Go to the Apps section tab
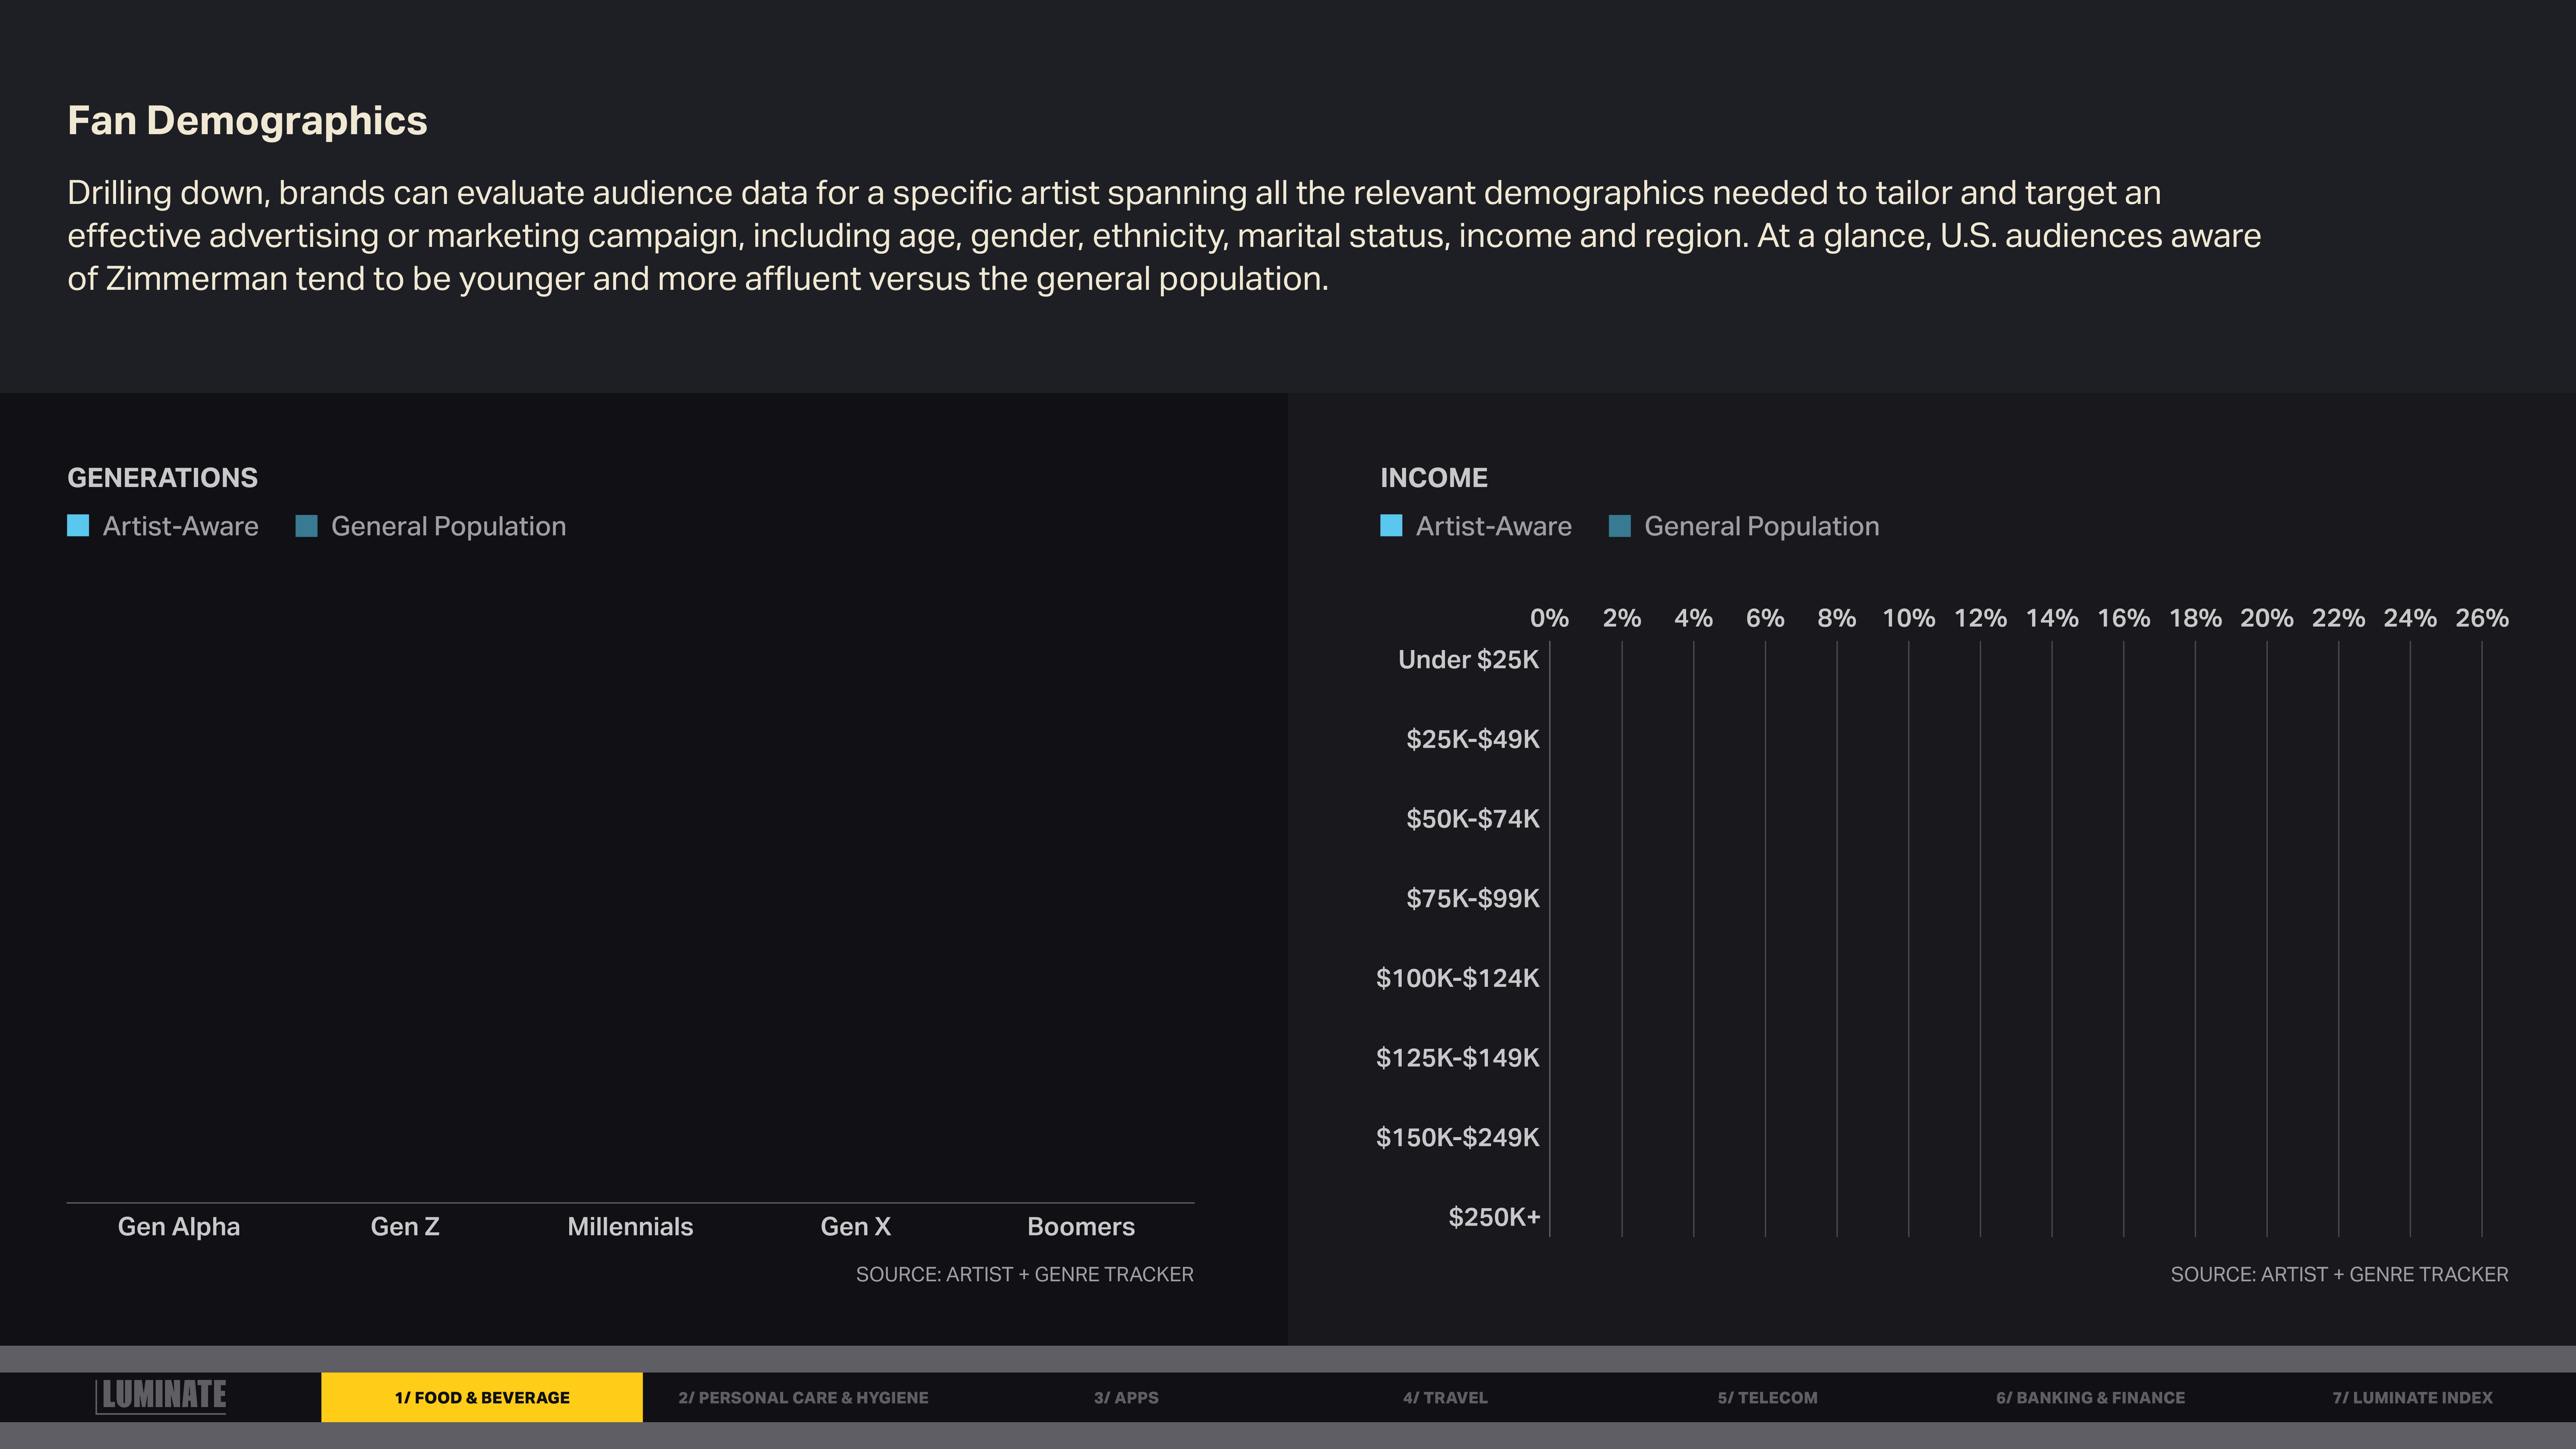 1126,1397
